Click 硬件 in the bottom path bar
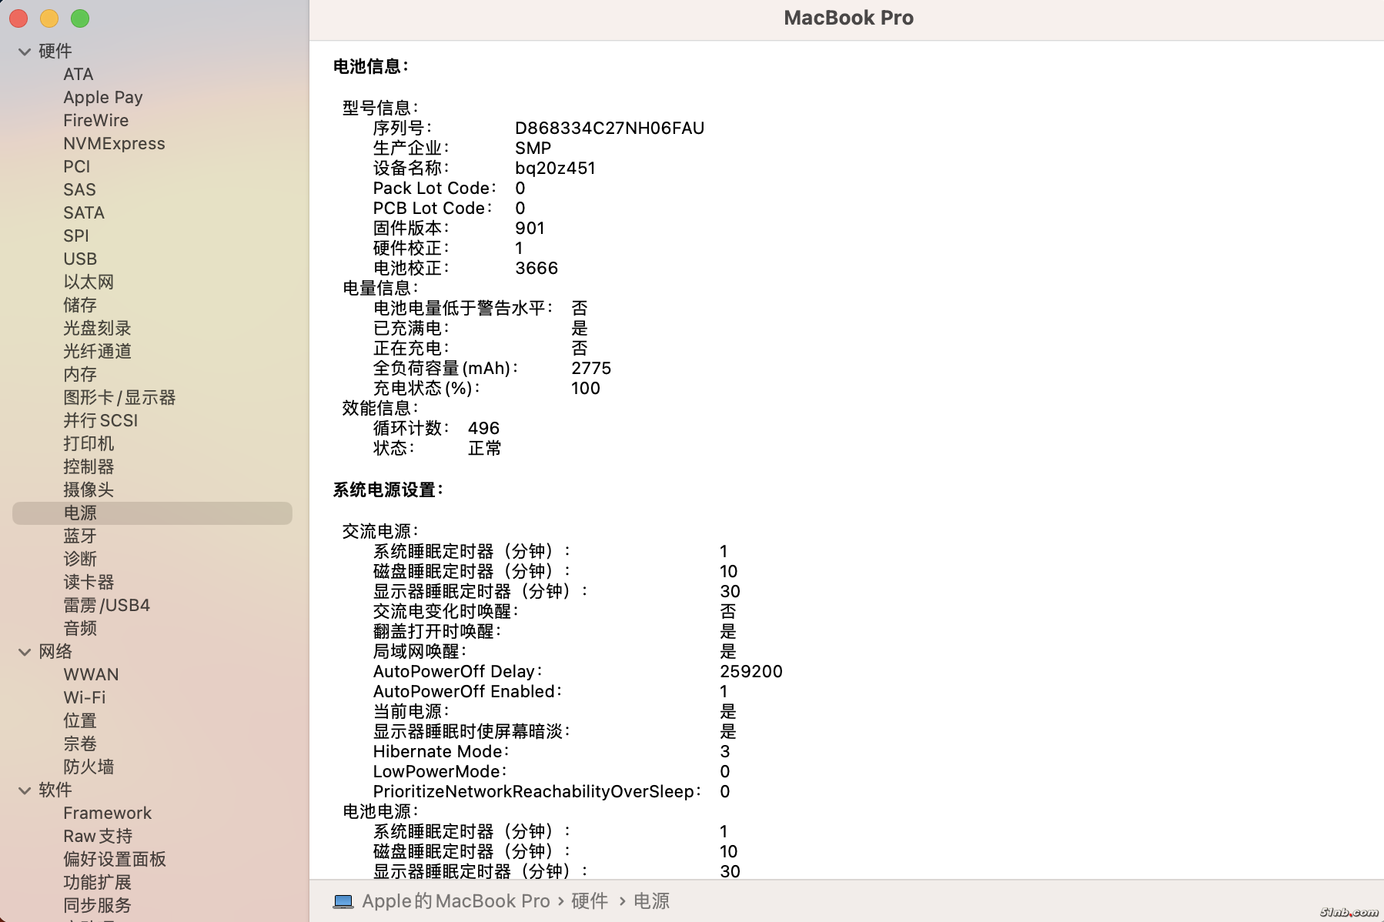This screenshot has width=1384, height=922. click(590, 901)
